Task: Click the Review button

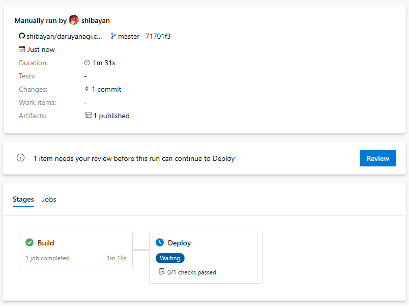Action: point(377,158)
